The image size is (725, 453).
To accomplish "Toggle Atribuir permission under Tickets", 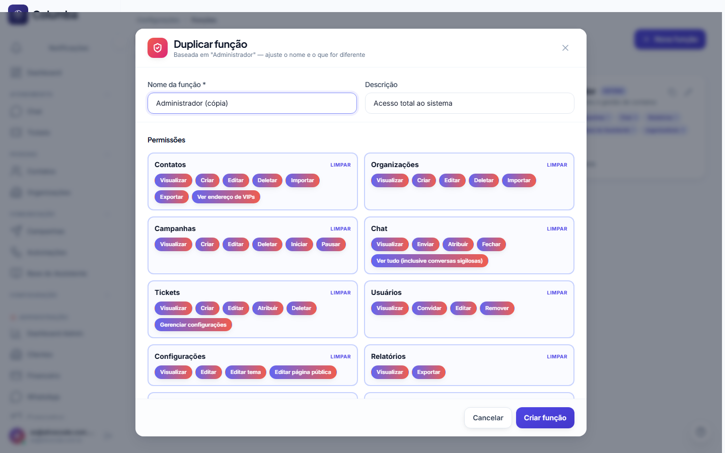I will coord(267,308).
